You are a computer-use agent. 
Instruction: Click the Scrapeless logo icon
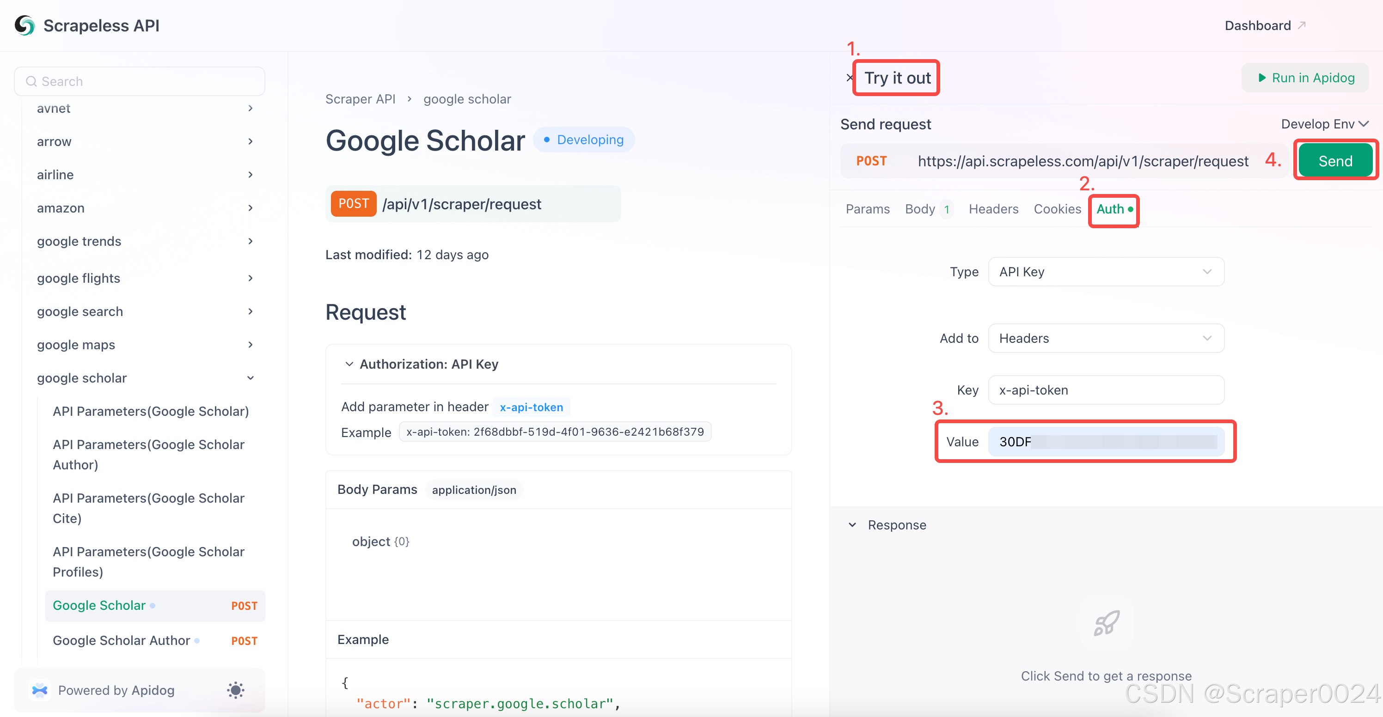click(x=24, y=25)
